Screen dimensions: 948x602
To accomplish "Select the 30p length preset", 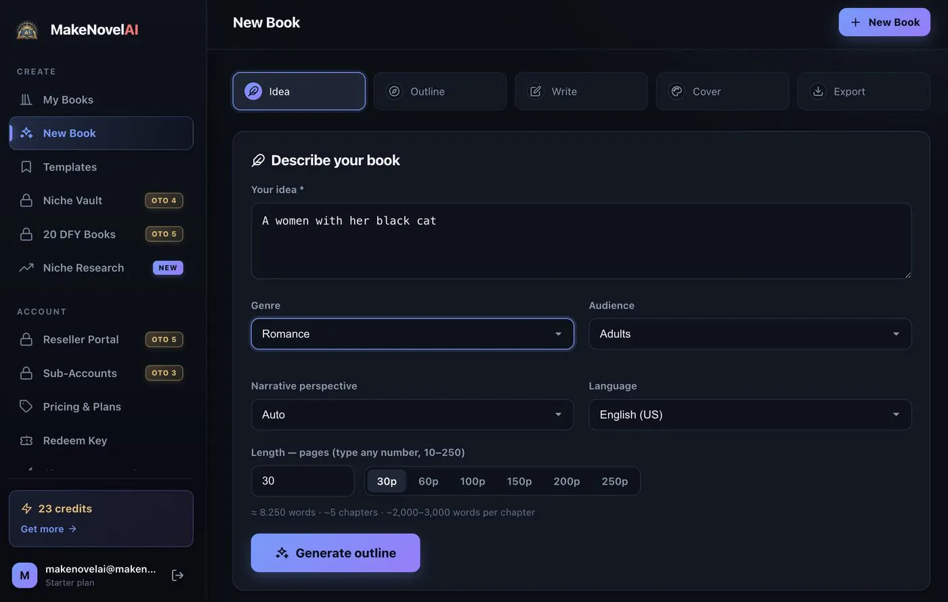I will pyautogui.click(x=387, y=481).
